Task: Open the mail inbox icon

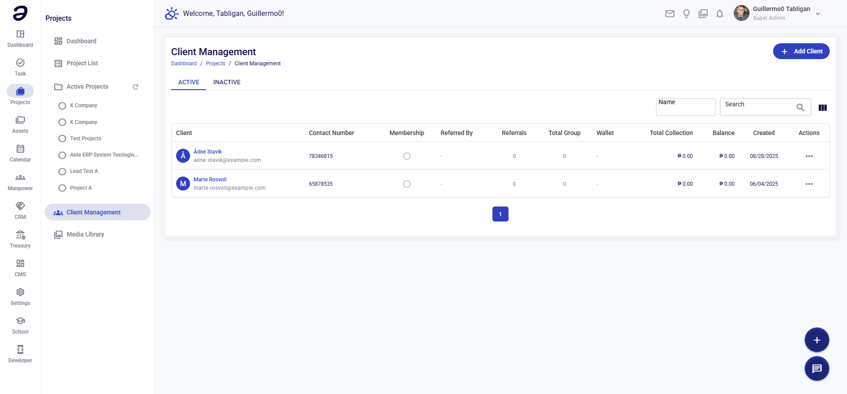Action: 670,14
